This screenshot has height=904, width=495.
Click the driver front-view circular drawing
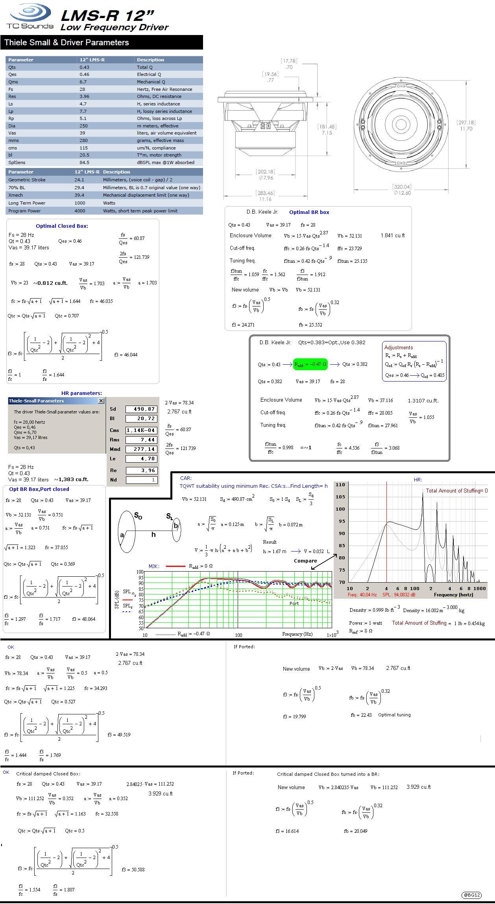pyautogui.click(x=401, y=124)
